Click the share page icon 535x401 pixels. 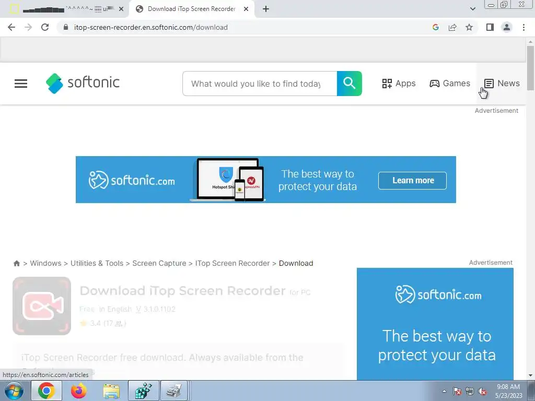452,27
